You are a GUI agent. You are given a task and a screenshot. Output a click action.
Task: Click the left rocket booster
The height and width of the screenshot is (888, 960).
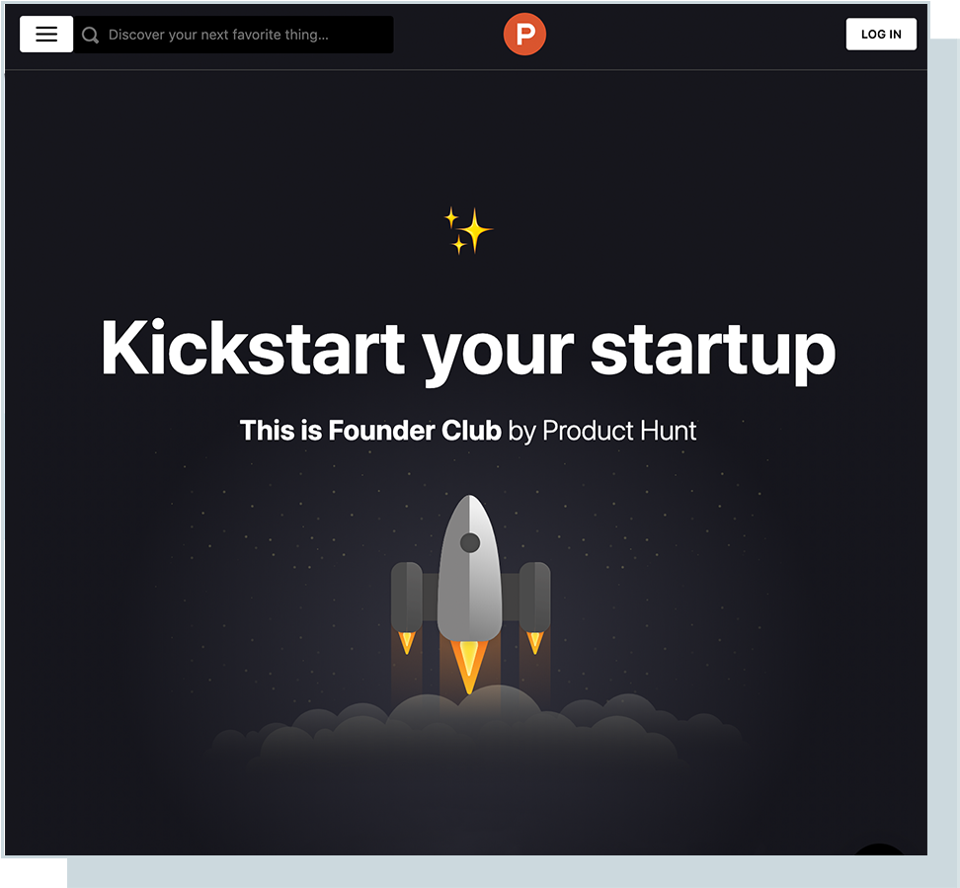[x=407, y=597]
